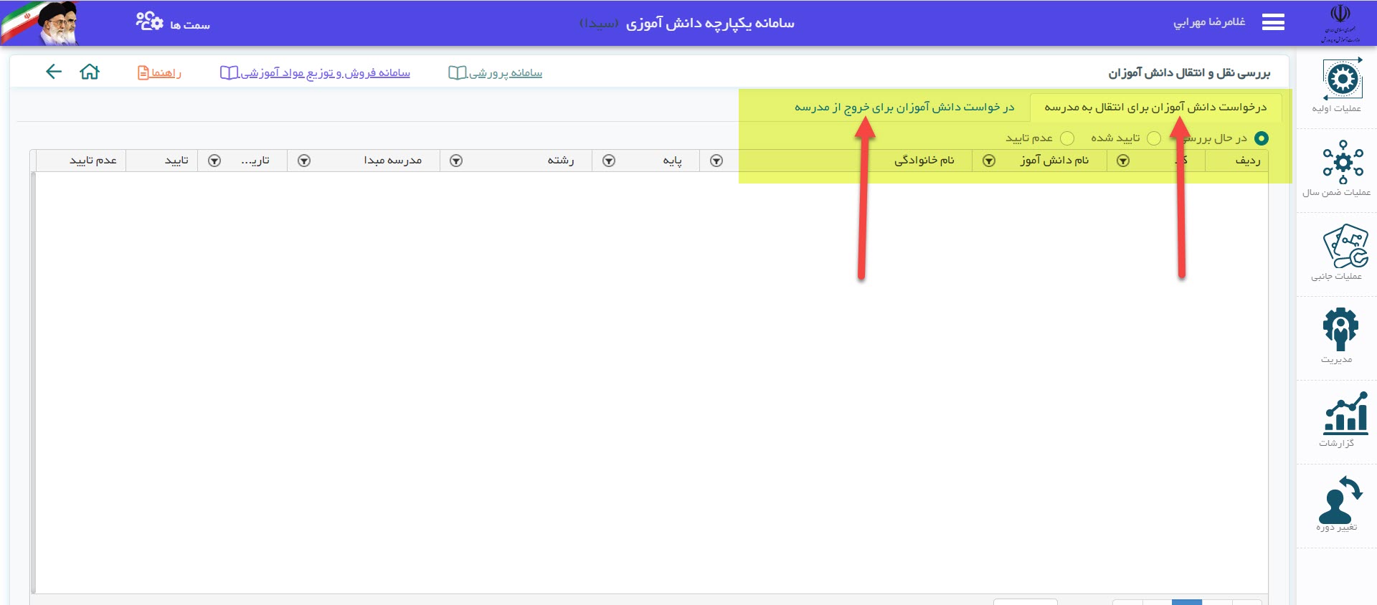Select در حال بررسی radio button
This screenshot has height=605, width=1377.
click(1261, 138)
